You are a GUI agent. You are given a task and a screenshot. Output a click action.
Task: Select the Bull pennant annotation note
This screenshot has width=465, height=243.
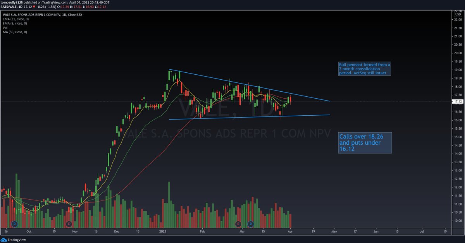(364, 68)
